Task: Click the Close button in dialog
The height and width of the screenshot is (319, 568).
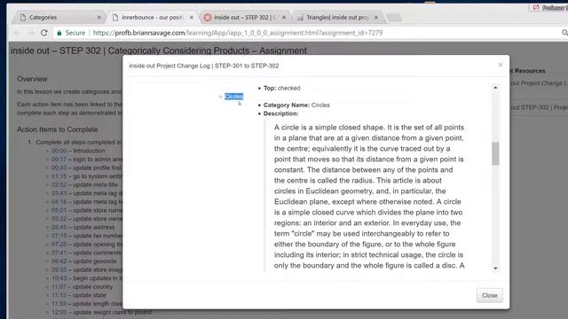Action: click(489, 295)
